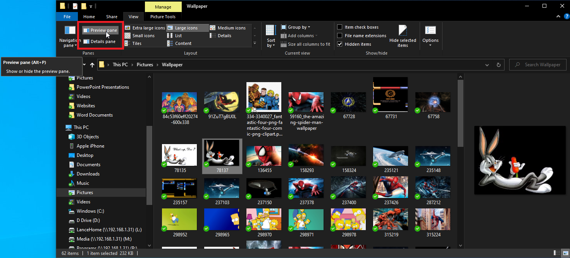
Task: Click the Up one level arrow
Action: tap(92, 65)
